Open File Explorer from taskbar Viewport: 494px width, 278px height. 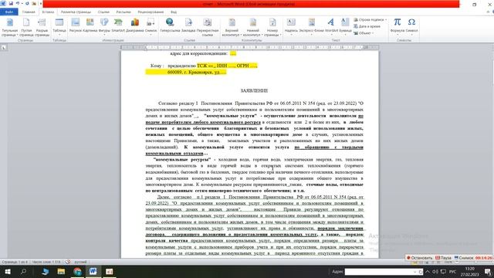[x=61, y=271]
